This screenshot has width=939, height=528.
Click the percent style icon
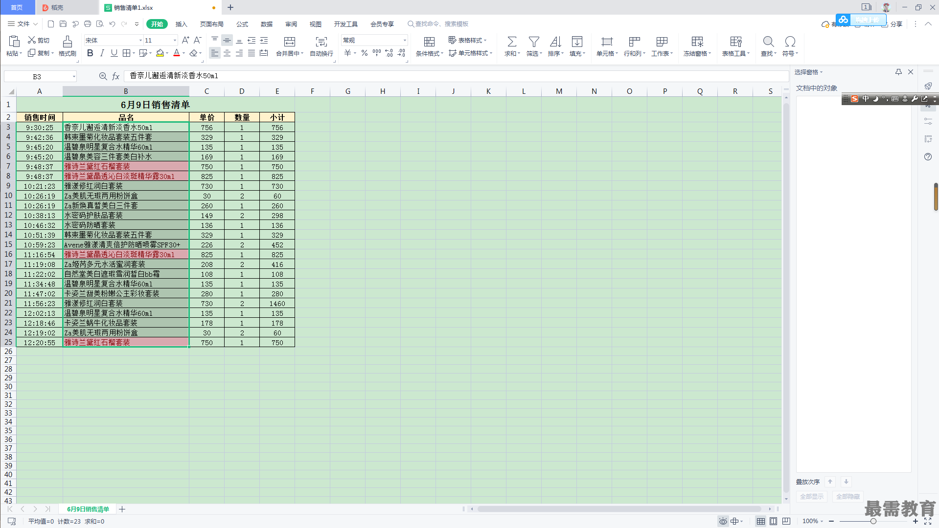click(365, 53)
